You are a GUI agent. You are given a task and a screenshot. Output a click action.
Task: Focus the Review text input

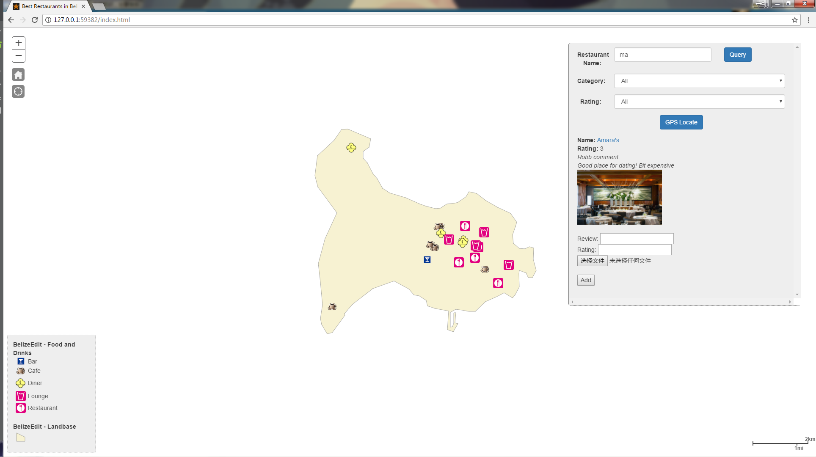click(637, 239)
